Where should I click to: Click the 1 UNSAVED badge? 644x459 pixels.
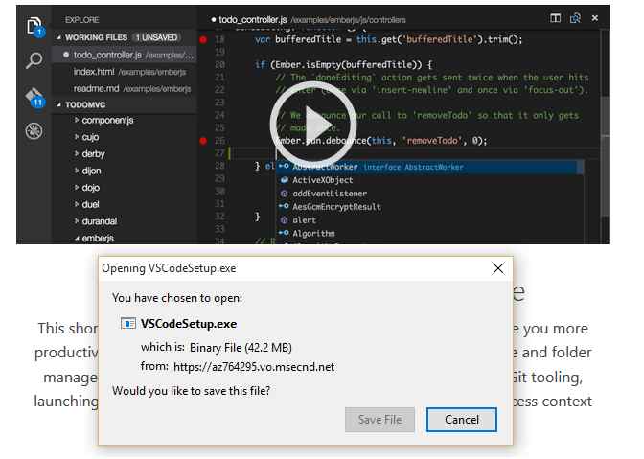point(157,37)
